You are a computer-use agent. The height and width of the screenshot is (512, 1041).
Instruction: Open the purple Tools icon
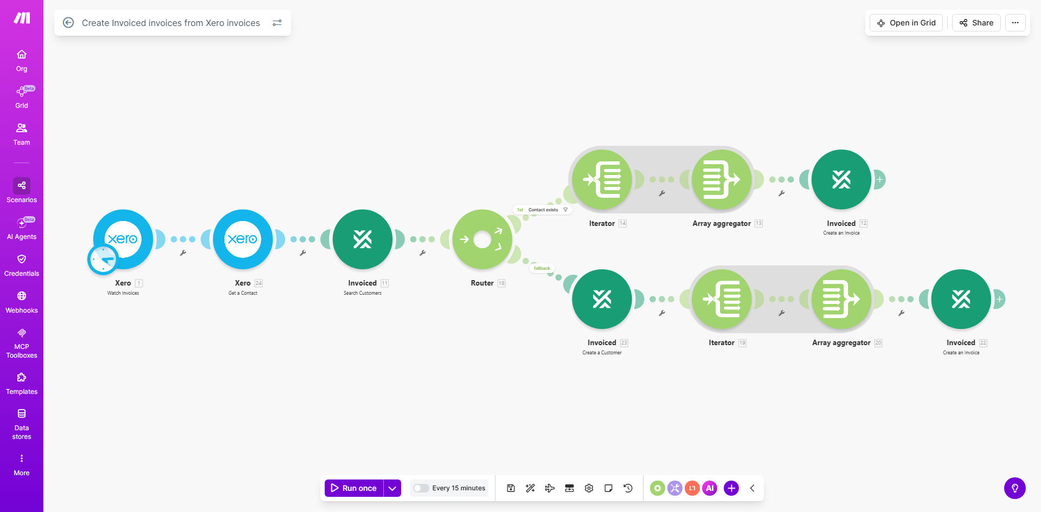pyautogui.click(x=675, y=488)
